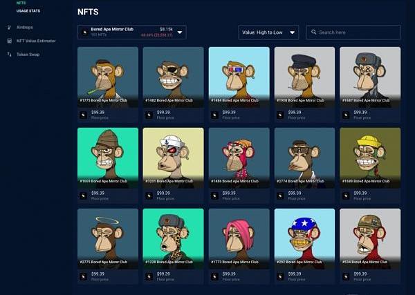The image size is (415, 295).
Task: Open the #2775 ape with halo
Action: (x=108, y=239)
